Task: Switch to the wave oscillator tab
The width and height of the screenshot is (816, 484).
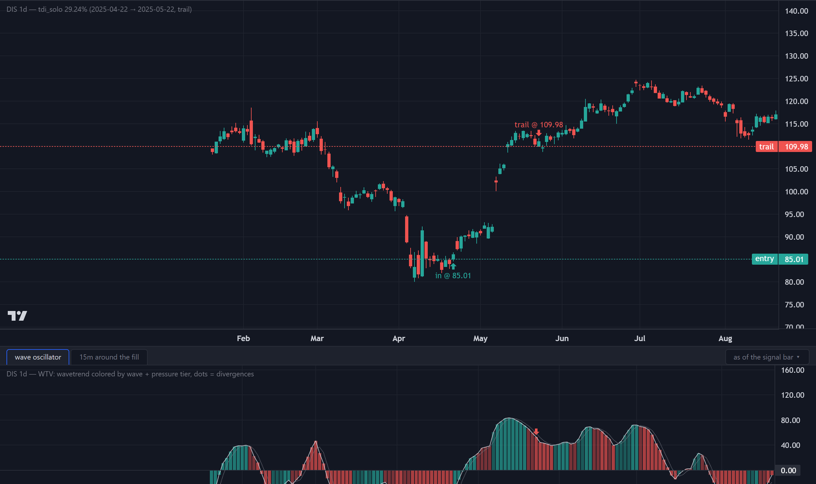Action: [x=38, y=357]
